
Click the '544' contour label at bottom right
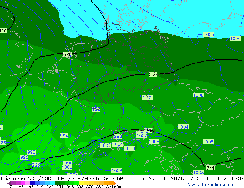tap(211, 168)
